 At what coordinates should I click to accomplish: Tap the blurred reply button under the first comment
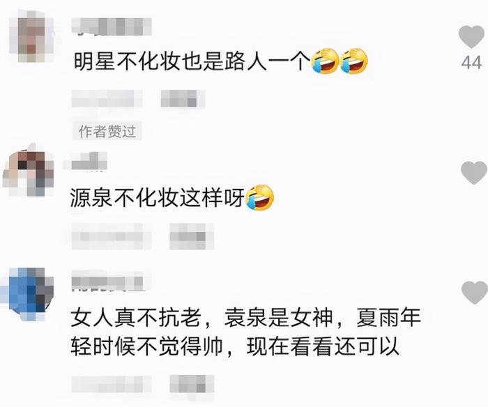(x=183, y=99)
